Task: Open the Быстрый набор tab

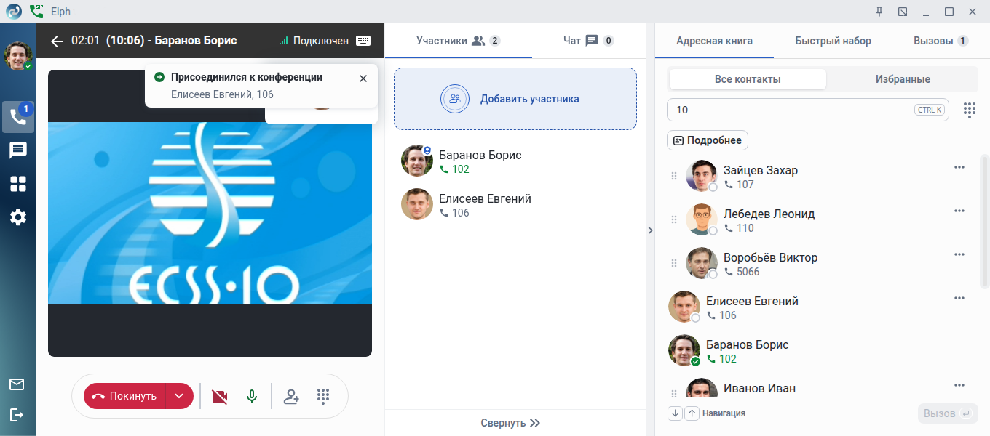Action: (833, 41)
